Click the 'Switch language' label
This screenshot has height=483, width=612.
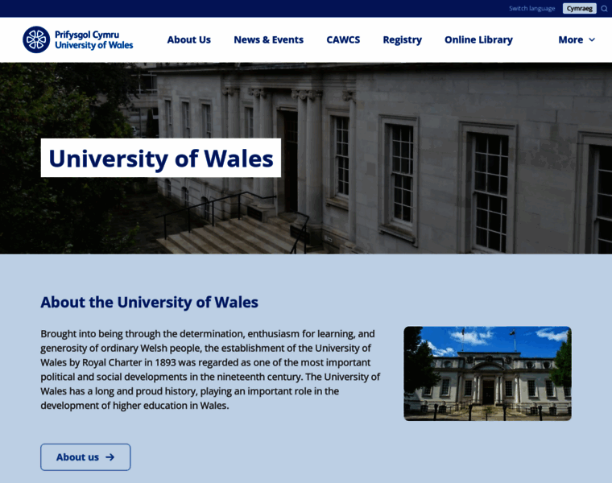(x=531, y=9)
